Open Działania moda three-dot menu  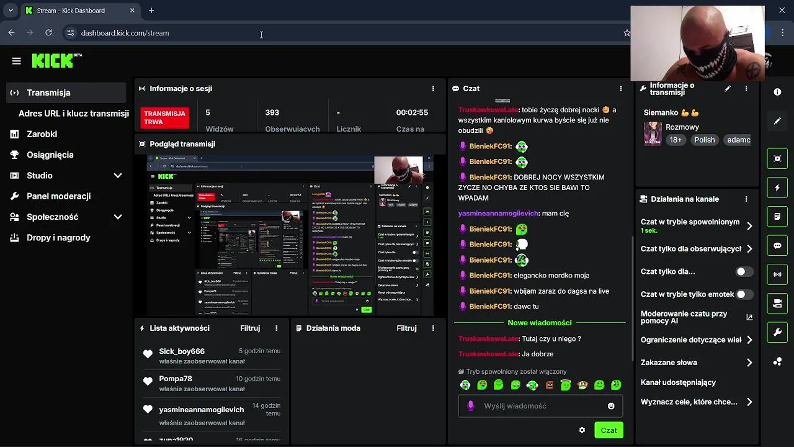(x=433, y=328)
